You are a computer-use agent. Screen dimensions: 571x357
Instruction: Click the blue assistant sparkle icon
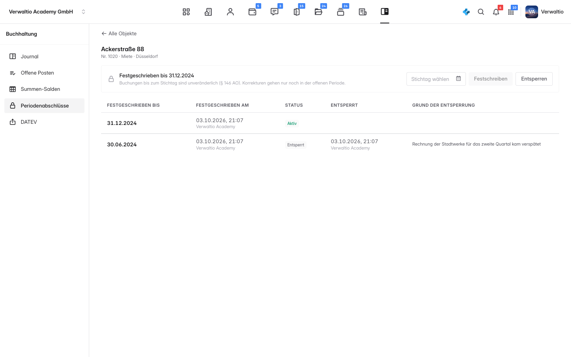coord(466,12)
